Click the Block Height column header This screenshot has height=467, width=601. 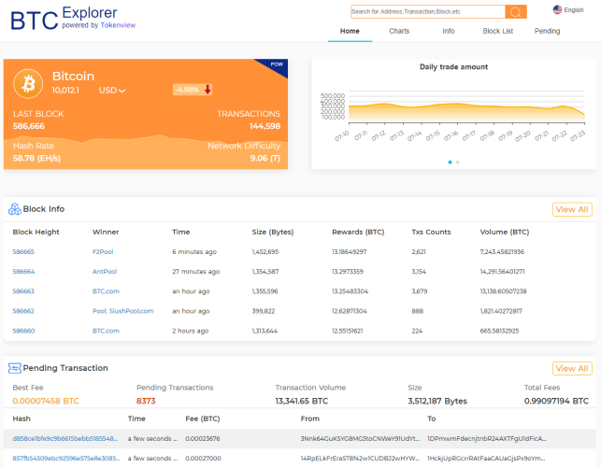click(36, 233)
